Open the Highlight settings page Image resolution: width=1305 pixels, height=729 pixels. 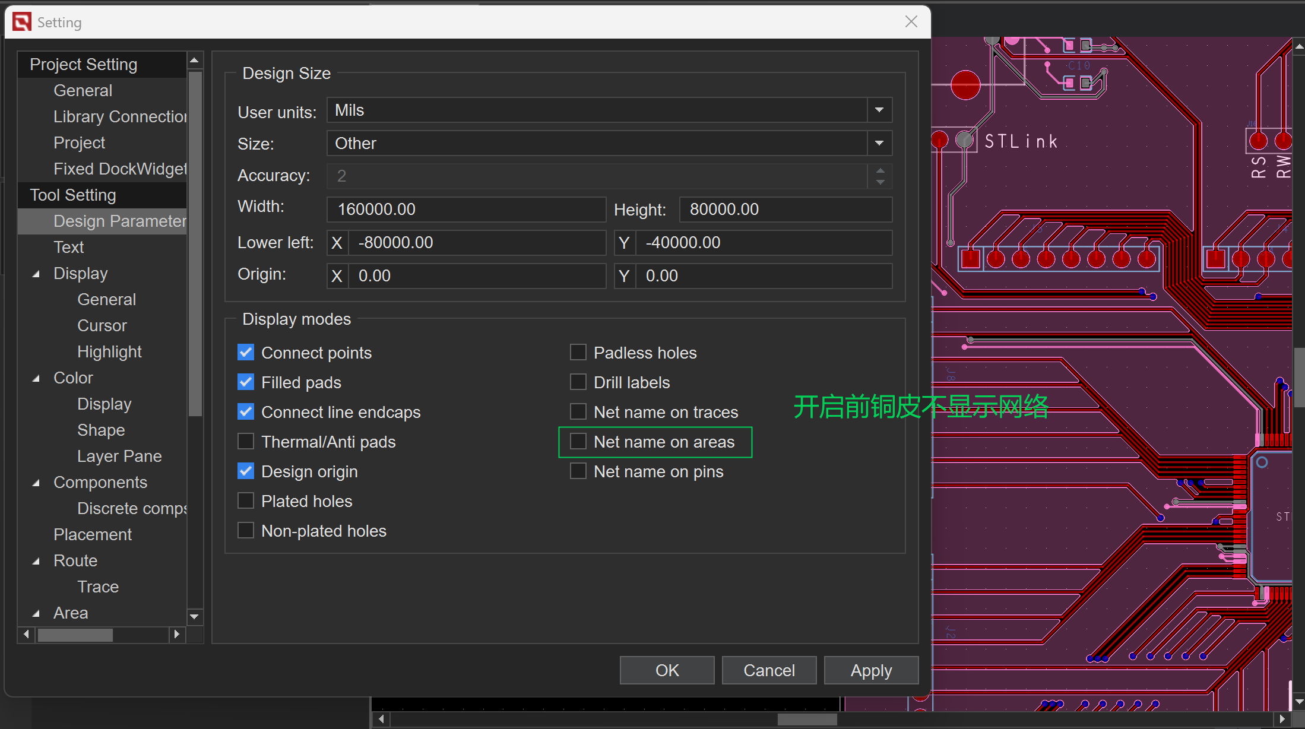point(109,351)
